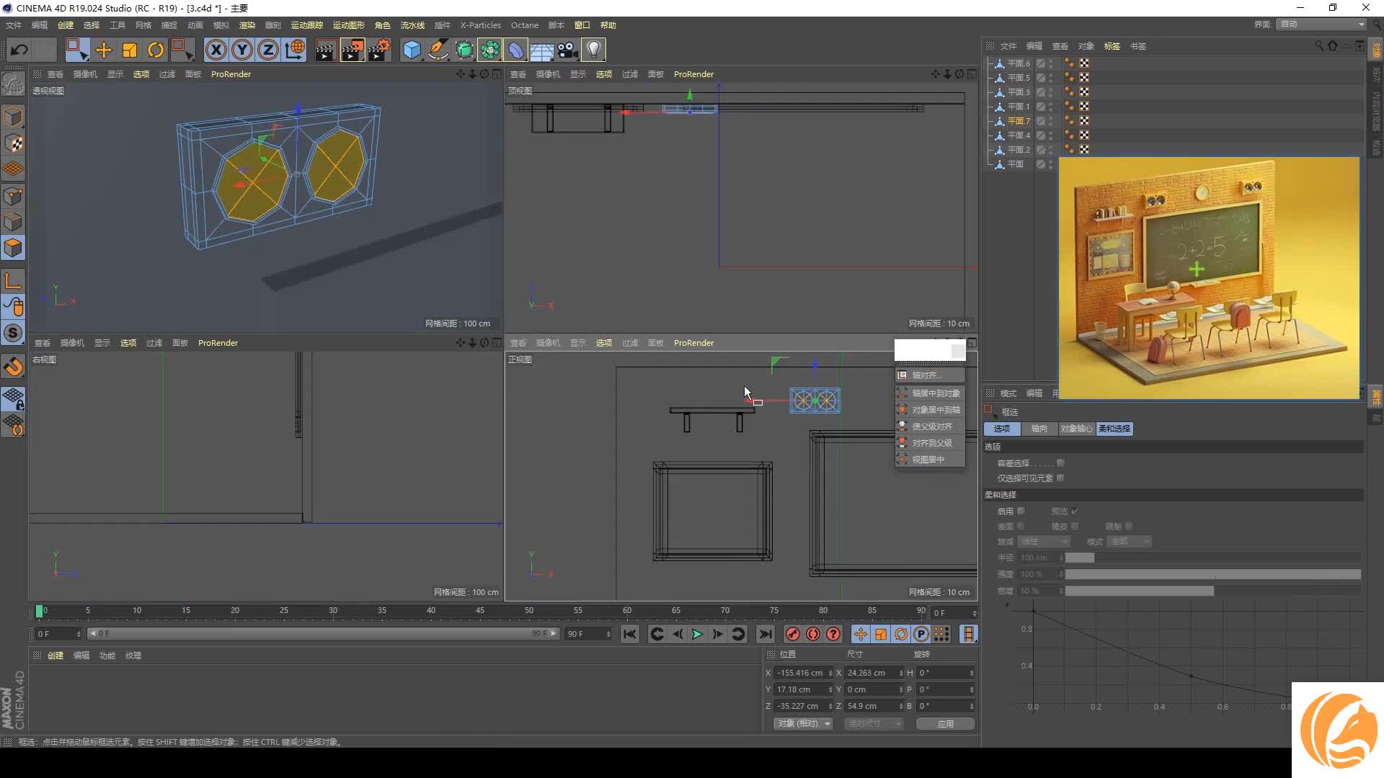Open the greyed-out size-mode dropdown beside 应用

[x=874, y=724]
